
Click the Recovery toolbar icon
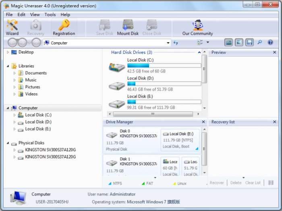coord(35,27)
